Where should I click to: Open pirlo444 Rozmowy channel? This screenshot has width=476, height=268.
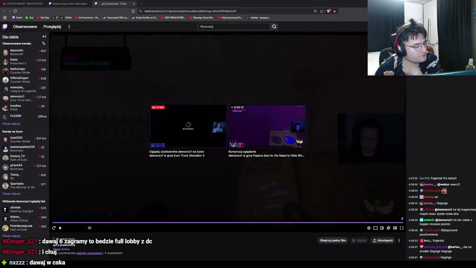pos(24,167)
